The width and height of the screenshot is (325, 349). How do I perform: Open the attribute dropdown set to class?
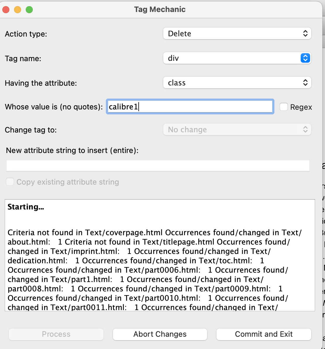237,83
